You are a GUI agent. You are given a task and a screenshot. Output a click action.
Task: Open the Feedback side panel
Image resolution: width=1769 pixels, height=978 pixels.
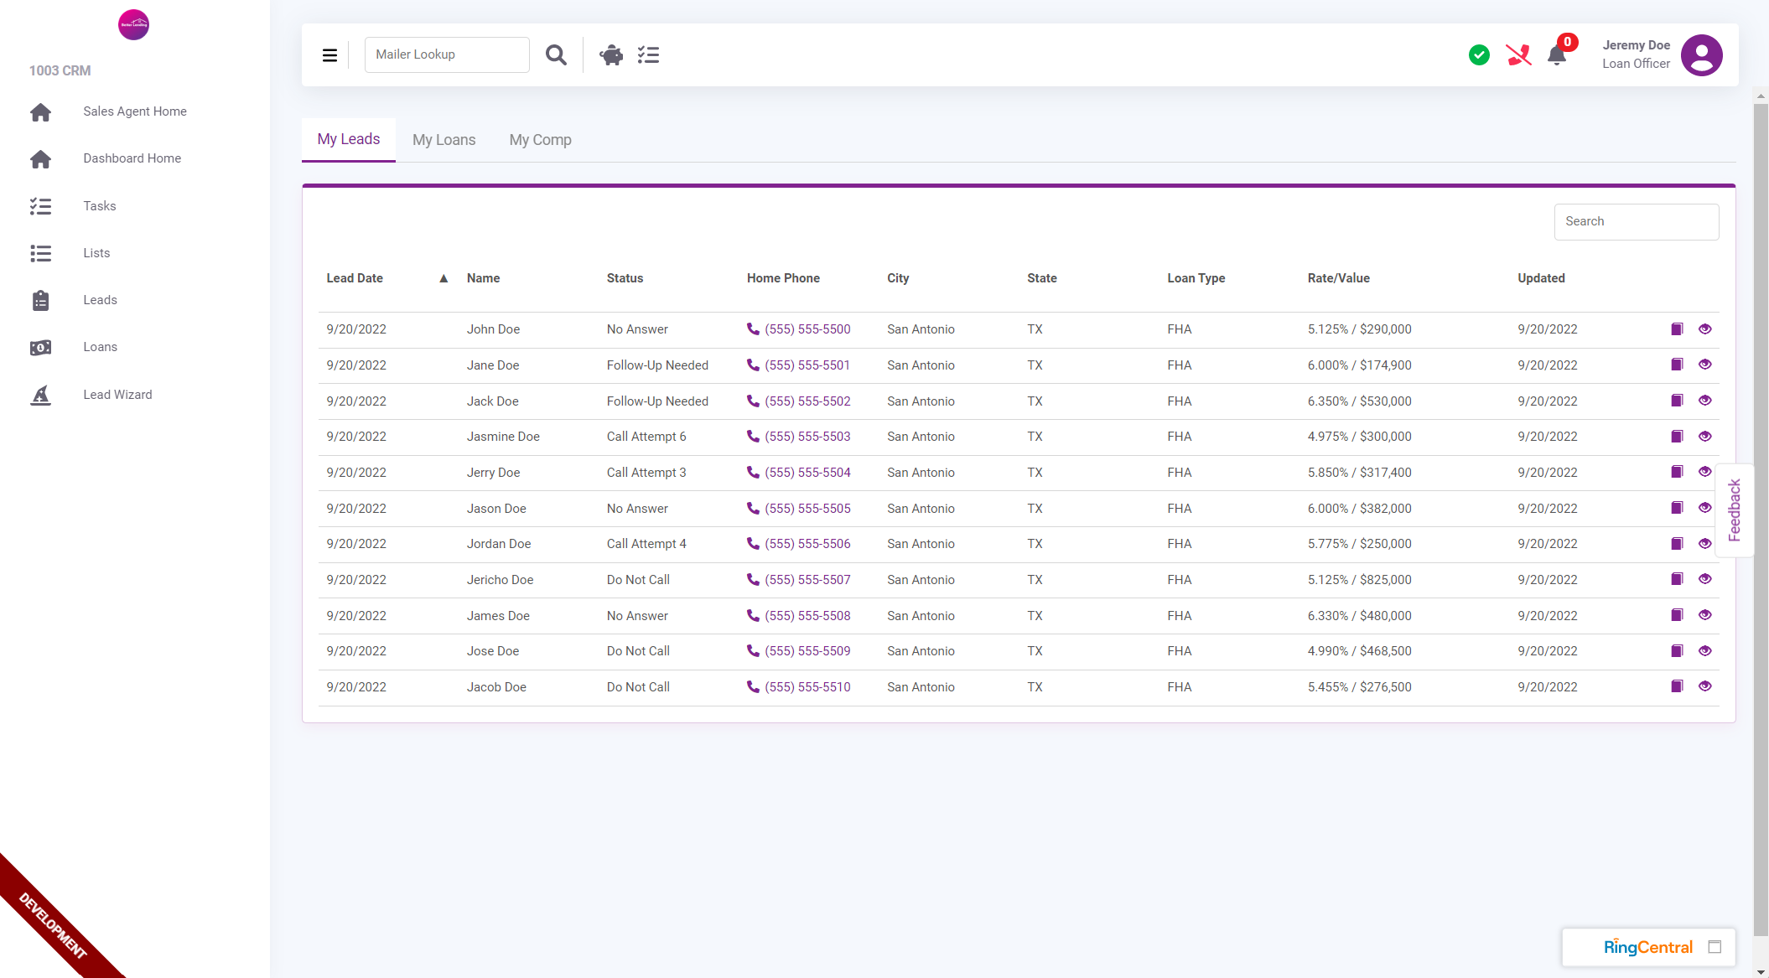pyautogui.click(x=1735, y=510)
